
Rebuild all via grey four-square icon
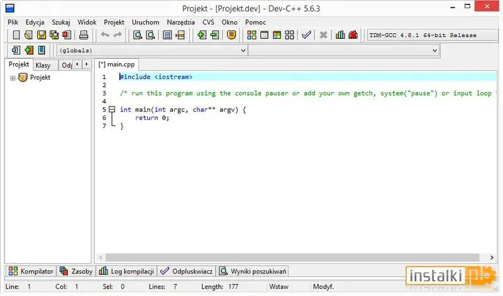(x=289, y=35)
